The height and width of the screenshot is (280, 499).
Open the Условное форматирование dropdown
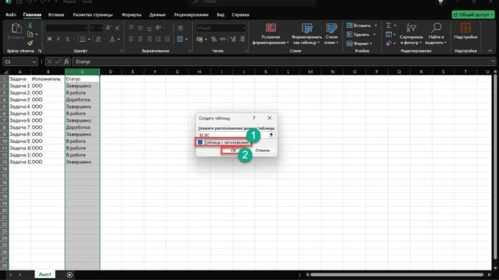click(x=271, y=34)
